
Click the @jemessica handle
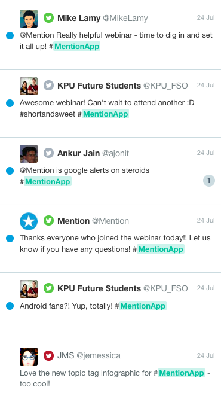point(98,356)
